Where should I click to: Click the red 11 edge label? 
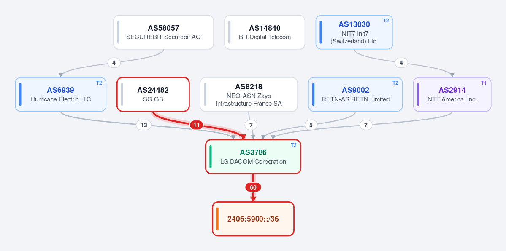[x=196, y=125]
